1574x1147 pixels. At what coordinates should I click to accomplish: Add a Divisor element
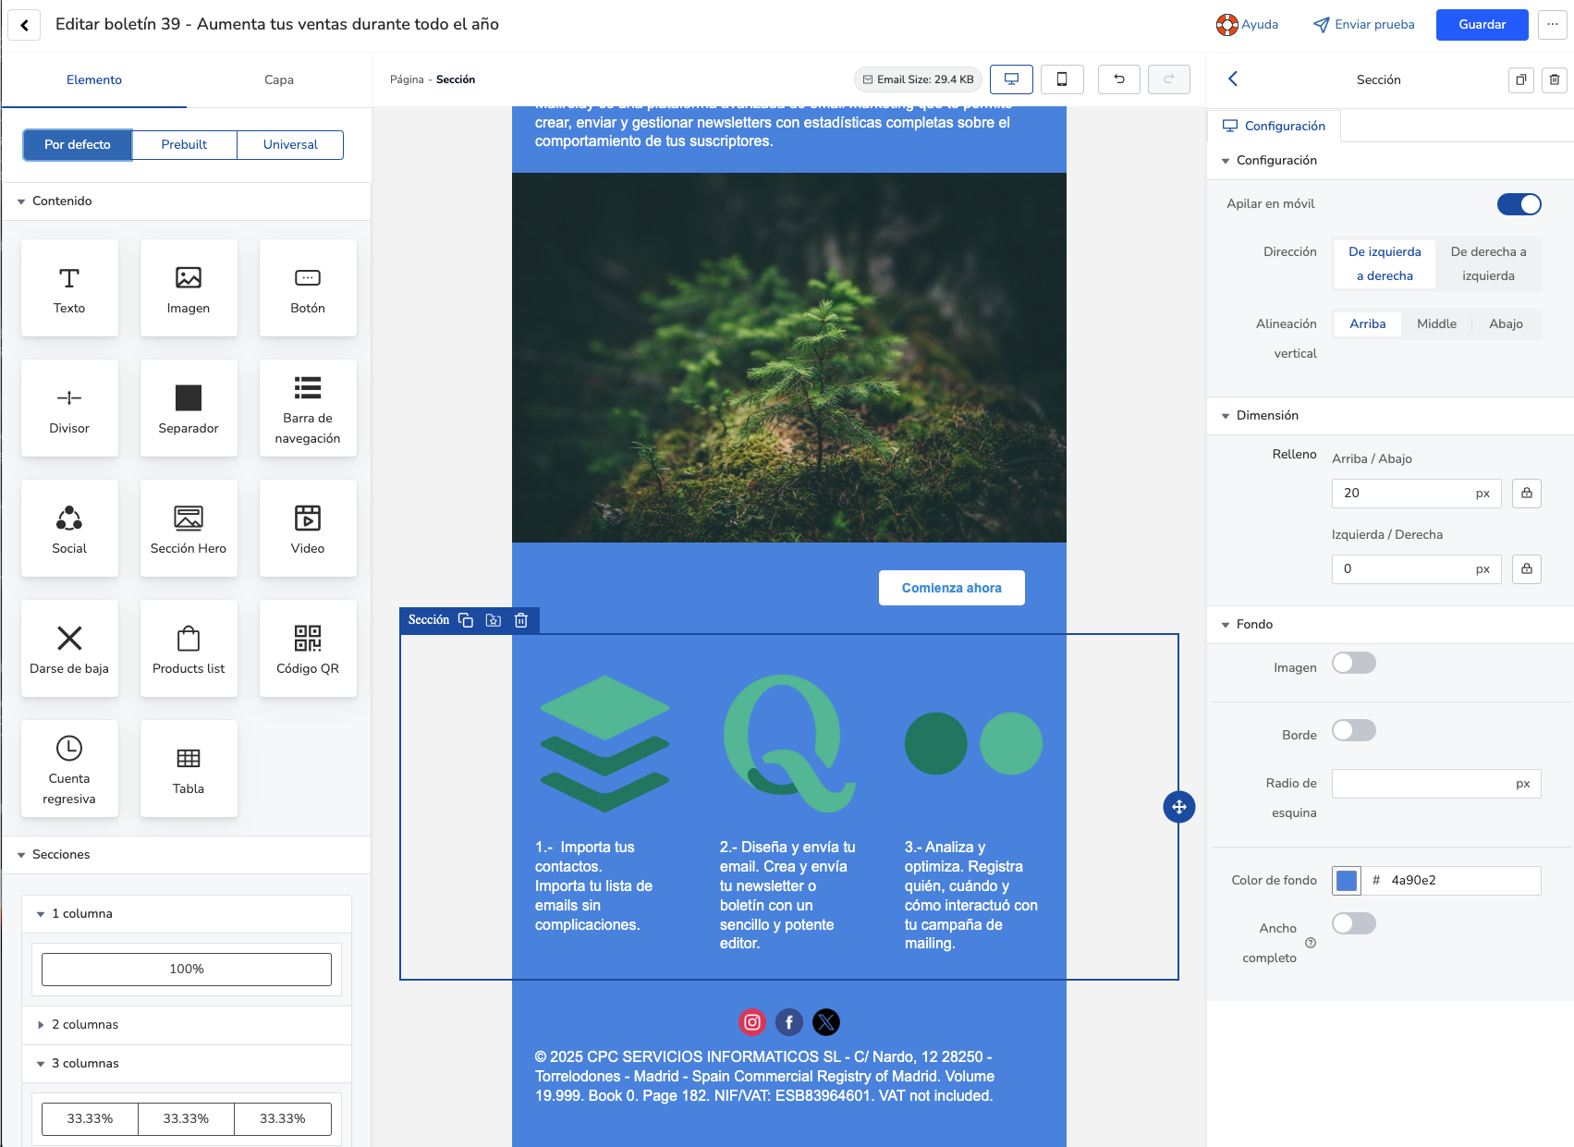pos(69,408)
